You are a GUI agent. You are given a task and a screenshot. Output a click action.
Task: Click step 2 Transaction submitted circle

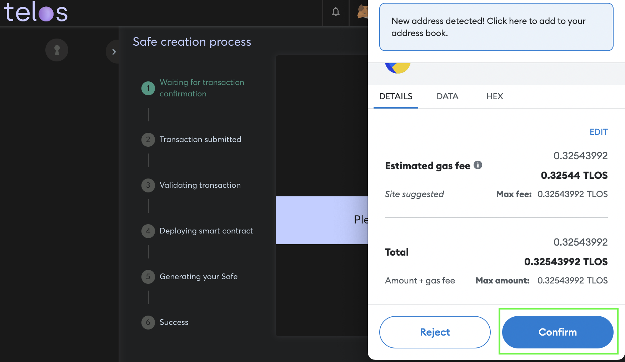(x=148, y=140)
